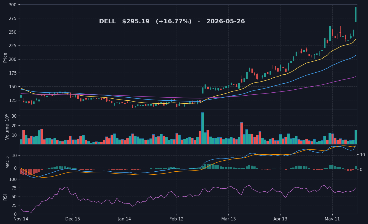Image resolution: width=368 pixels, height=224 pixels.
Task: Click the "Mar 13" date label
Action: [228, 219]
